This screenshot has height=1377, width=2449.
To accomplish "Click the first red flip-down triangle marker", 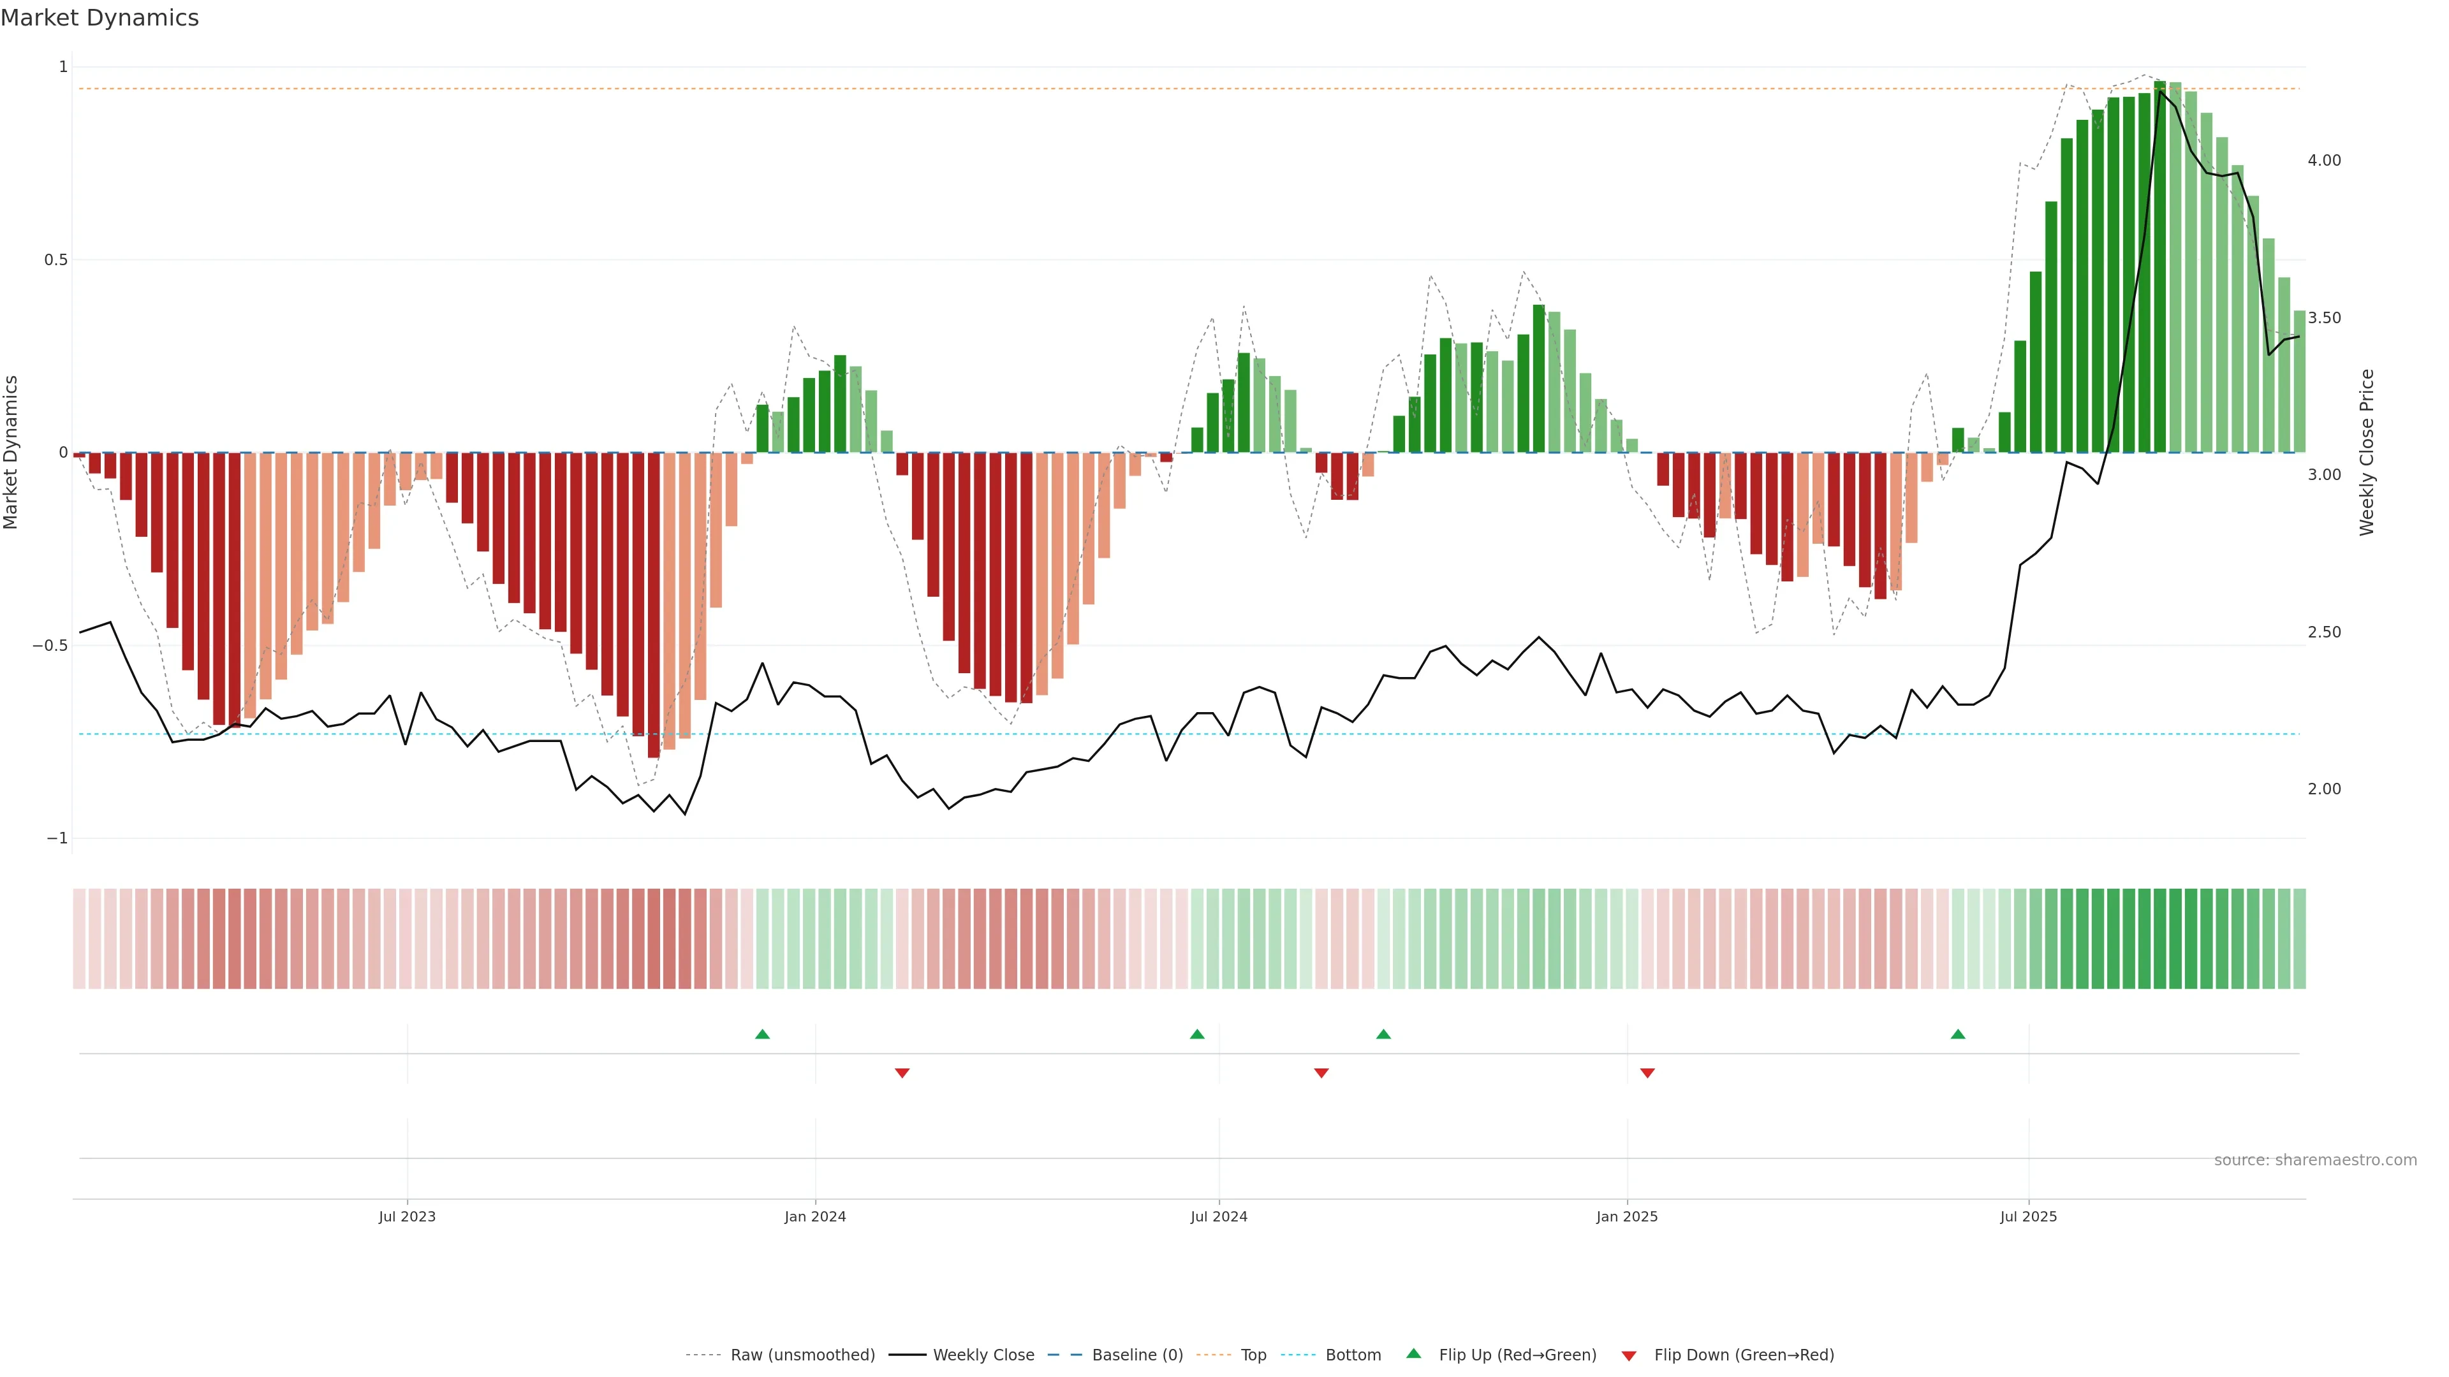I will click(902, 1073).
